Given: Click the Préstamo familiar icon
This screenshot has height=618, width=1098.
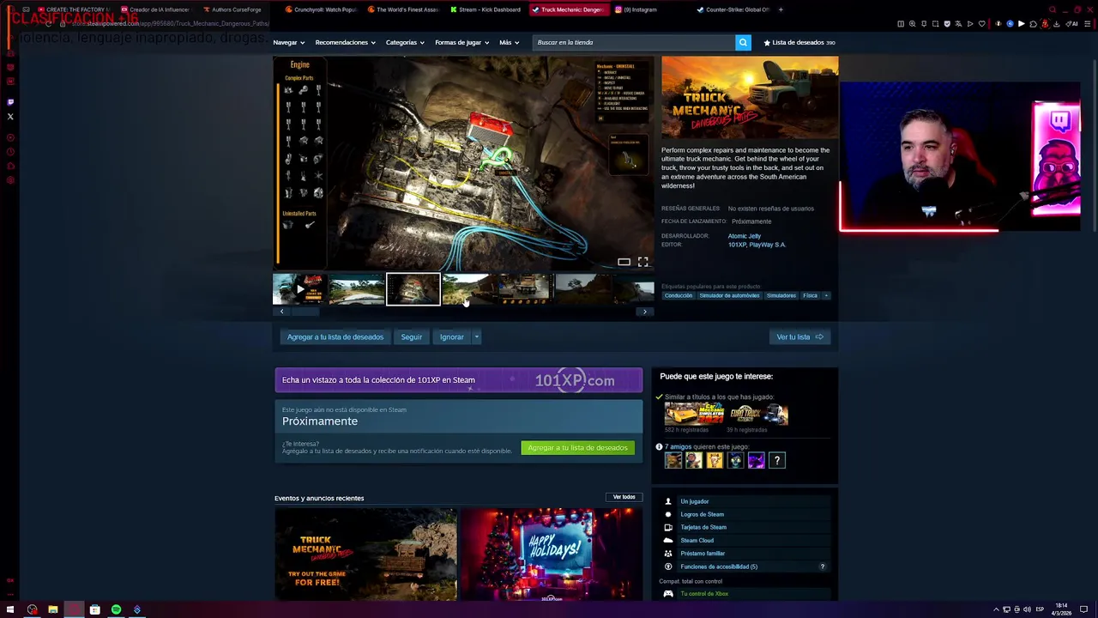Looking at the screenshot, I should click(x=668, y=554).
